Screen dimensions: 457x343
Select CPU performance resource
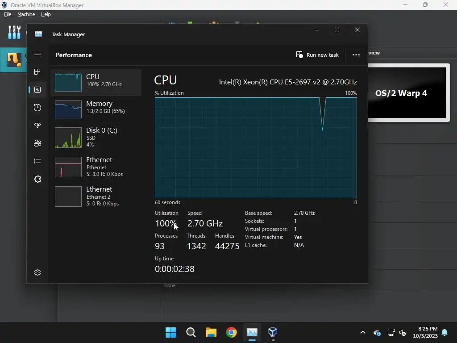coord(96,83)
